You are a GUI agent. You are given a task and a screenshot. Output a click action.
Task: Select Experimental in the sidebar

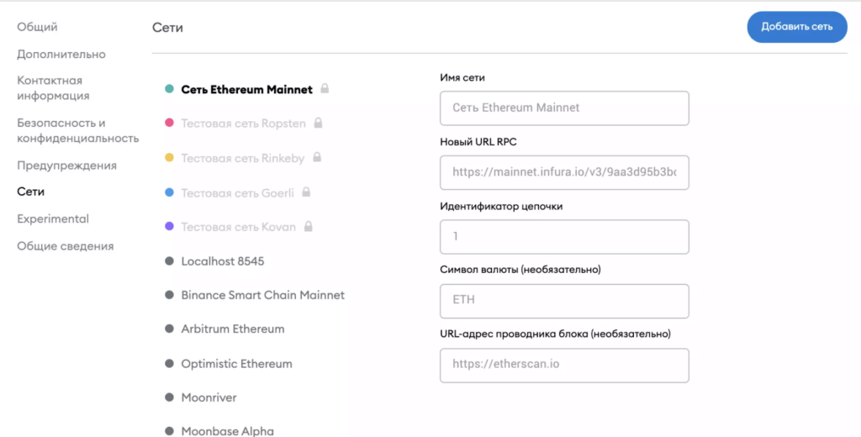(x=53, y=218)
